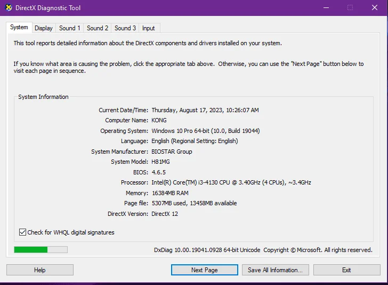Viewport: 388px width, 285px height.
Task: Select the date text Thursday, August 17, 2023
Action: click(187, 110)
